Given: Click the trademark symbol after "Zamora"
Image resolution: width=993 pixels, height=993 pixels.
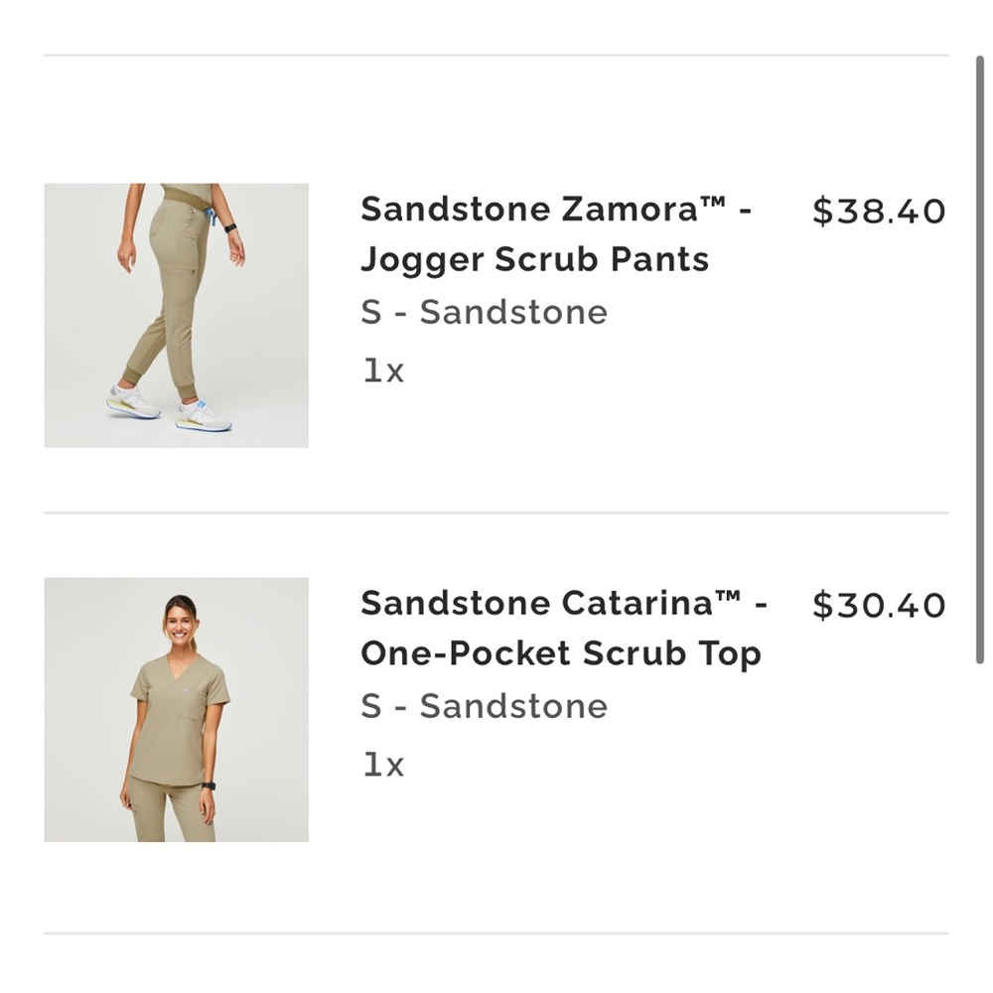Looking at the screenshot, I should 714,202.
